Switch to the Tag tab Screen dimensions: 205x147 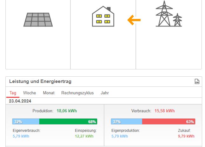coord(13,93)
